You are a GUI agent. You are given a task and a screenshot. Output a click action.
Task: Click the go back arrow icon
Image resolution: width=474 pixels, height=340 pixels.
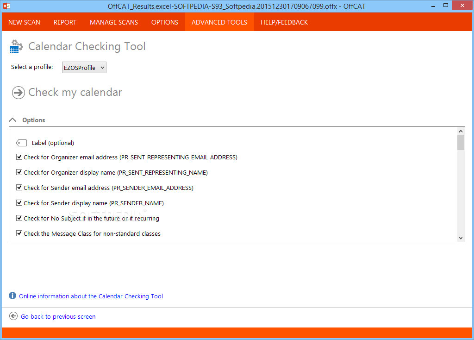13,316
